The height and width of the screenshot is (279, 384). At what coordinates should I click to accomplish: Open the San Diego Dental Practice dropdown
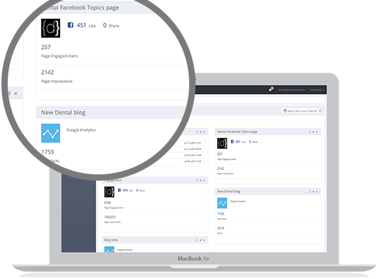292,90
